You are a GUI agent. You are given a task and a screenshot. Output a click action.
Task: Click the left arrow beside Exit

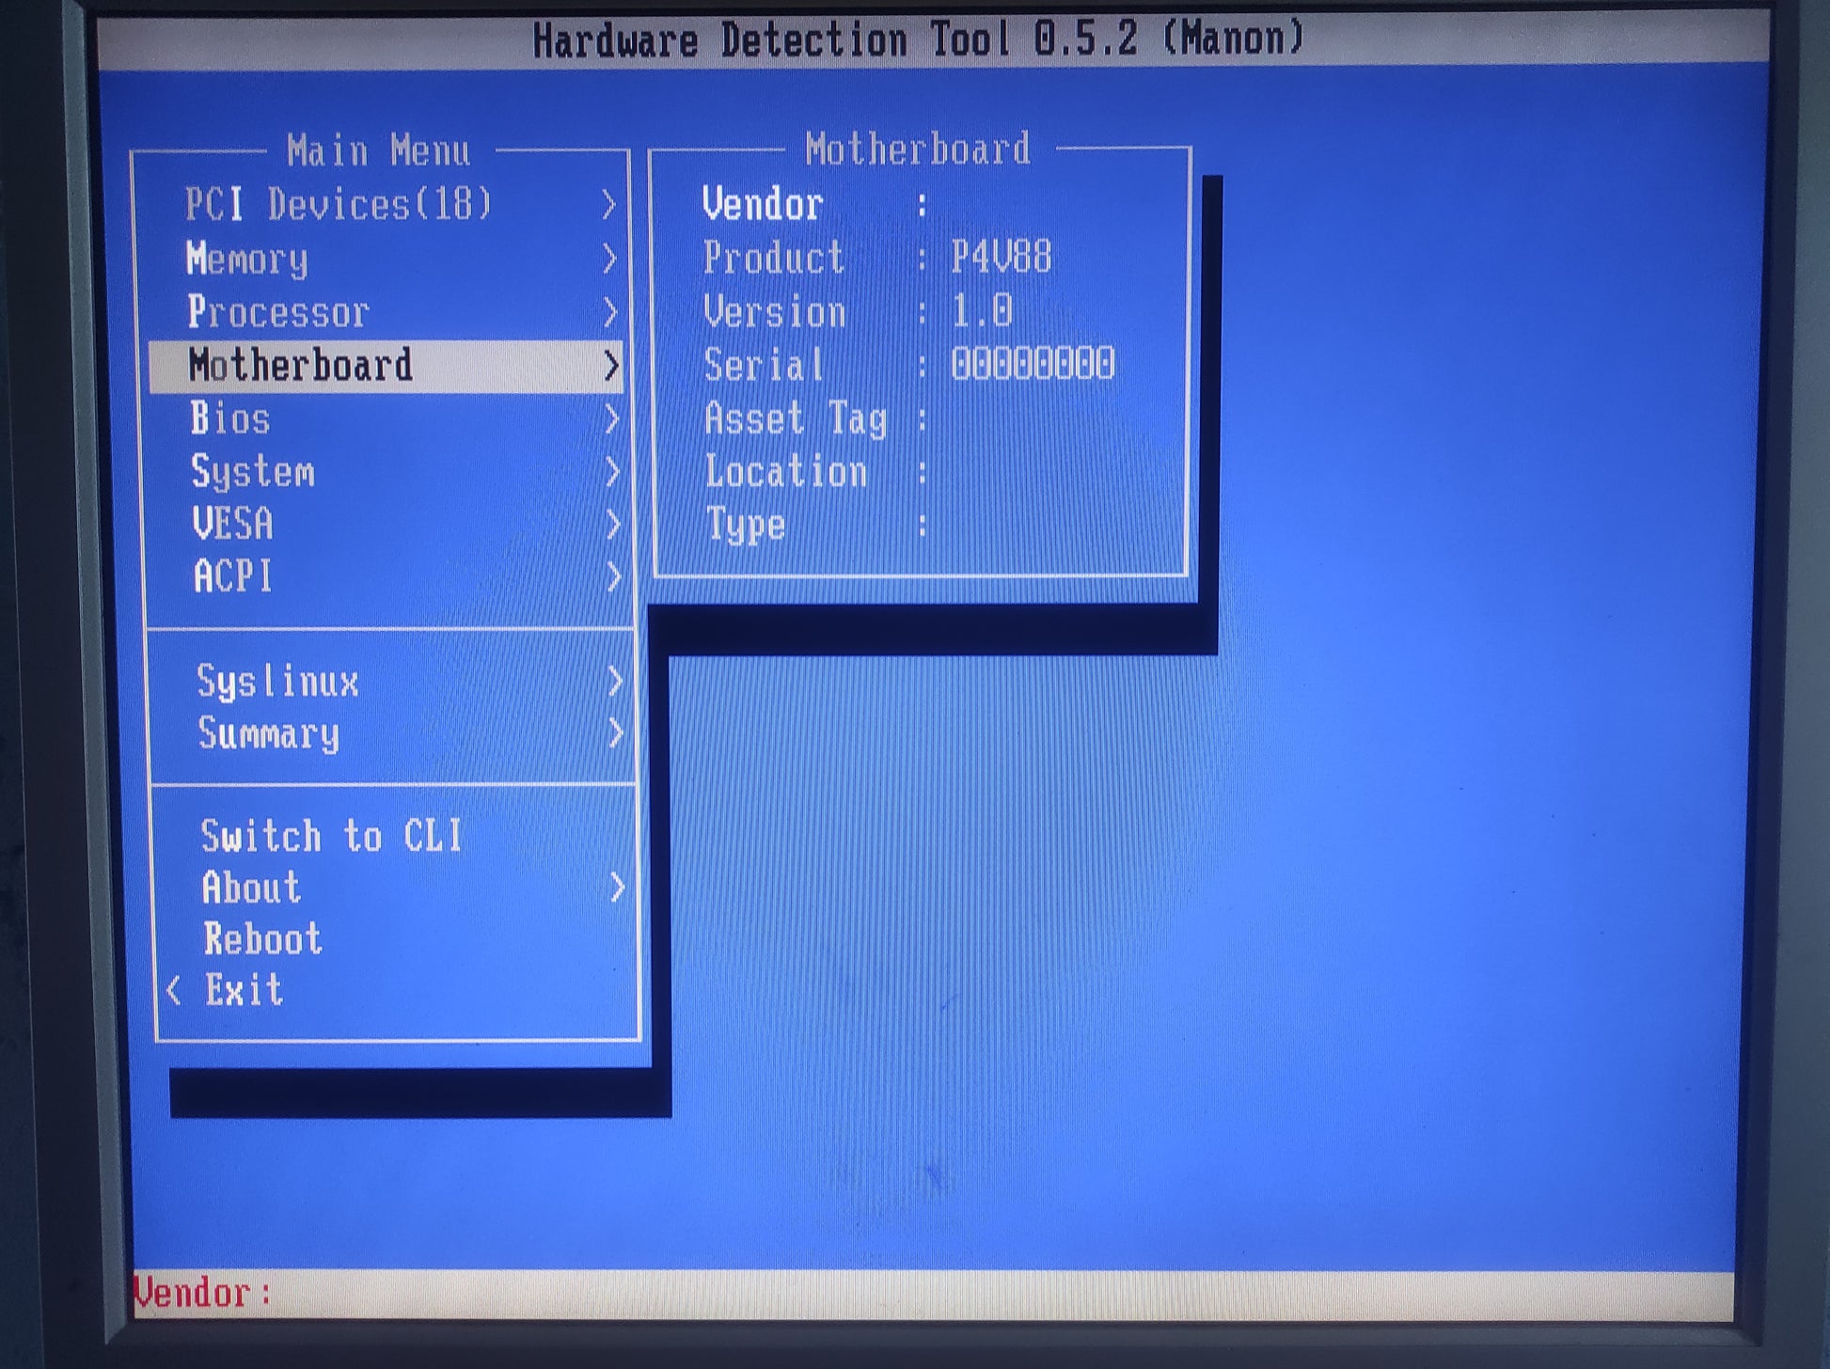point(174,990)
